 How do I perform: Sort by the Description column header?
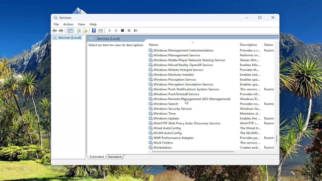point(250,45)
